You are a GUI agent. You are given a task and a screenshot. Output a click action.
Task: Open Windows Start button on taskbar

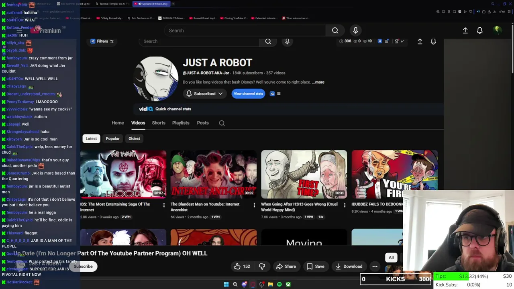[x=226, y=285]
